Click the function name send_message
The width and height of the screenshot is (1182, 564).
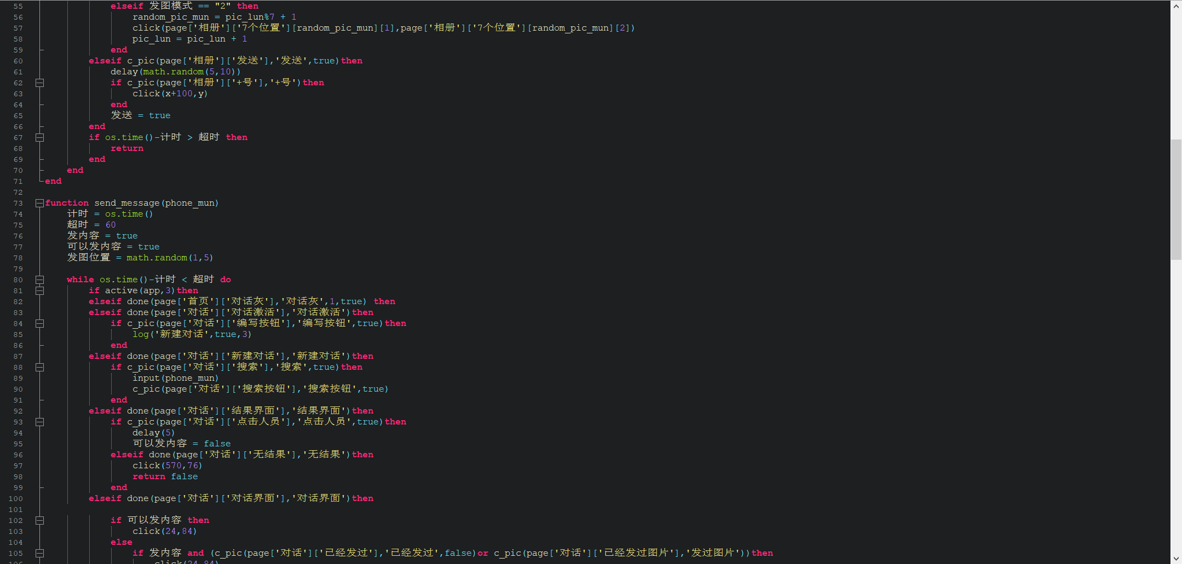(x=127, y=203)
